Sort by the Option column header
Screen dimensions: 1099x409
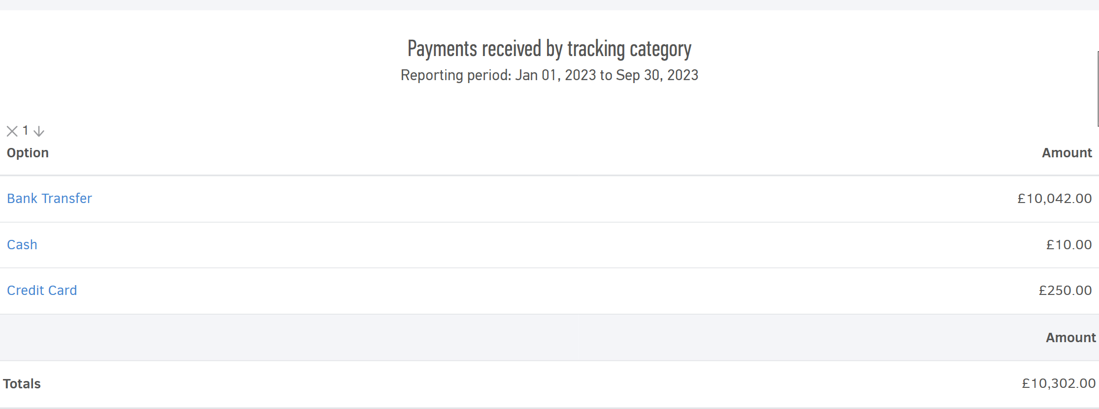click(x=28, y=153)
